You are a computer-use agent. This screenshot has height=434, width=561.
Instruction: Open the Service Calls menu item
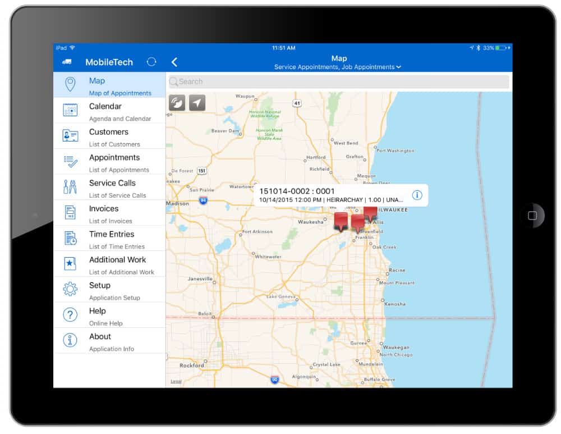click(x=109, y=187)
